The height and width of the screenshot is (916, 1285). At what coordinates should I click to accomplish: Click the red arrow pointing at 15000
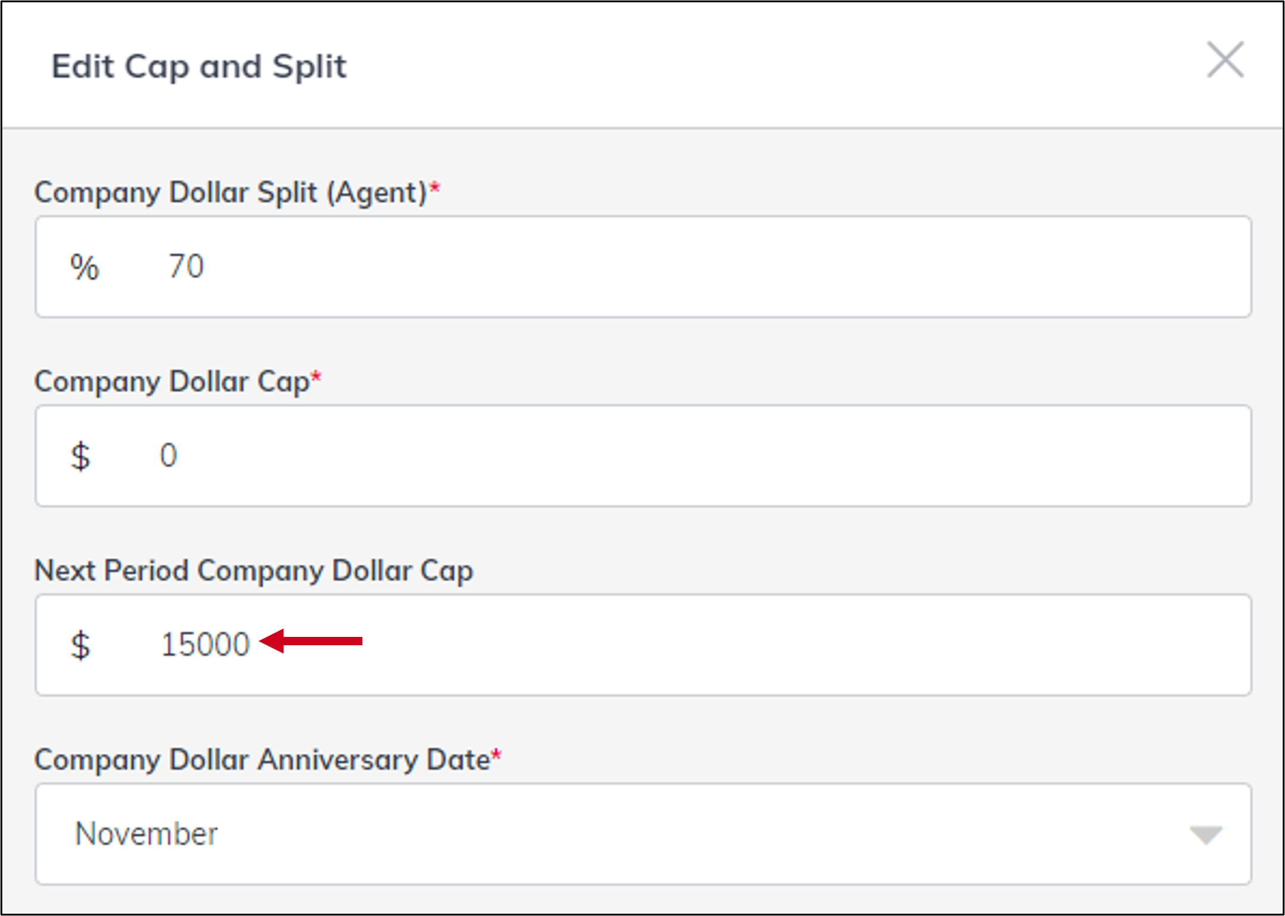tap(312, 641)
